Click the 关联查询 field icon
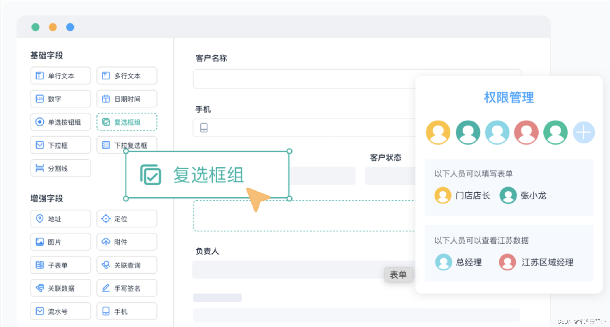610x327 pixels. (106, 265)
